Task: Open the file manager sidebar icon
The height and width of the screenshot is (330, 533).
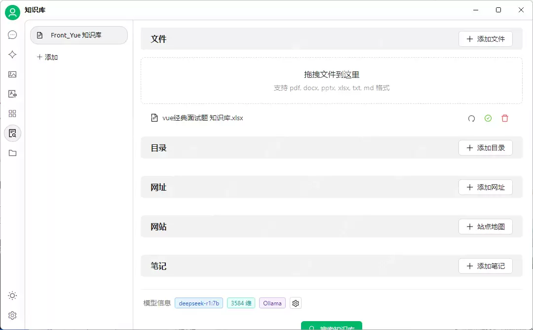Action: click(12, 153)
